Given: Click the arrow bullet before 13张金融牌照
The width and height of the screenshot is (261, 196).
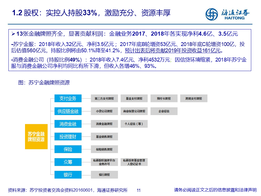Looking at the screenshot, I should [13, 34].
